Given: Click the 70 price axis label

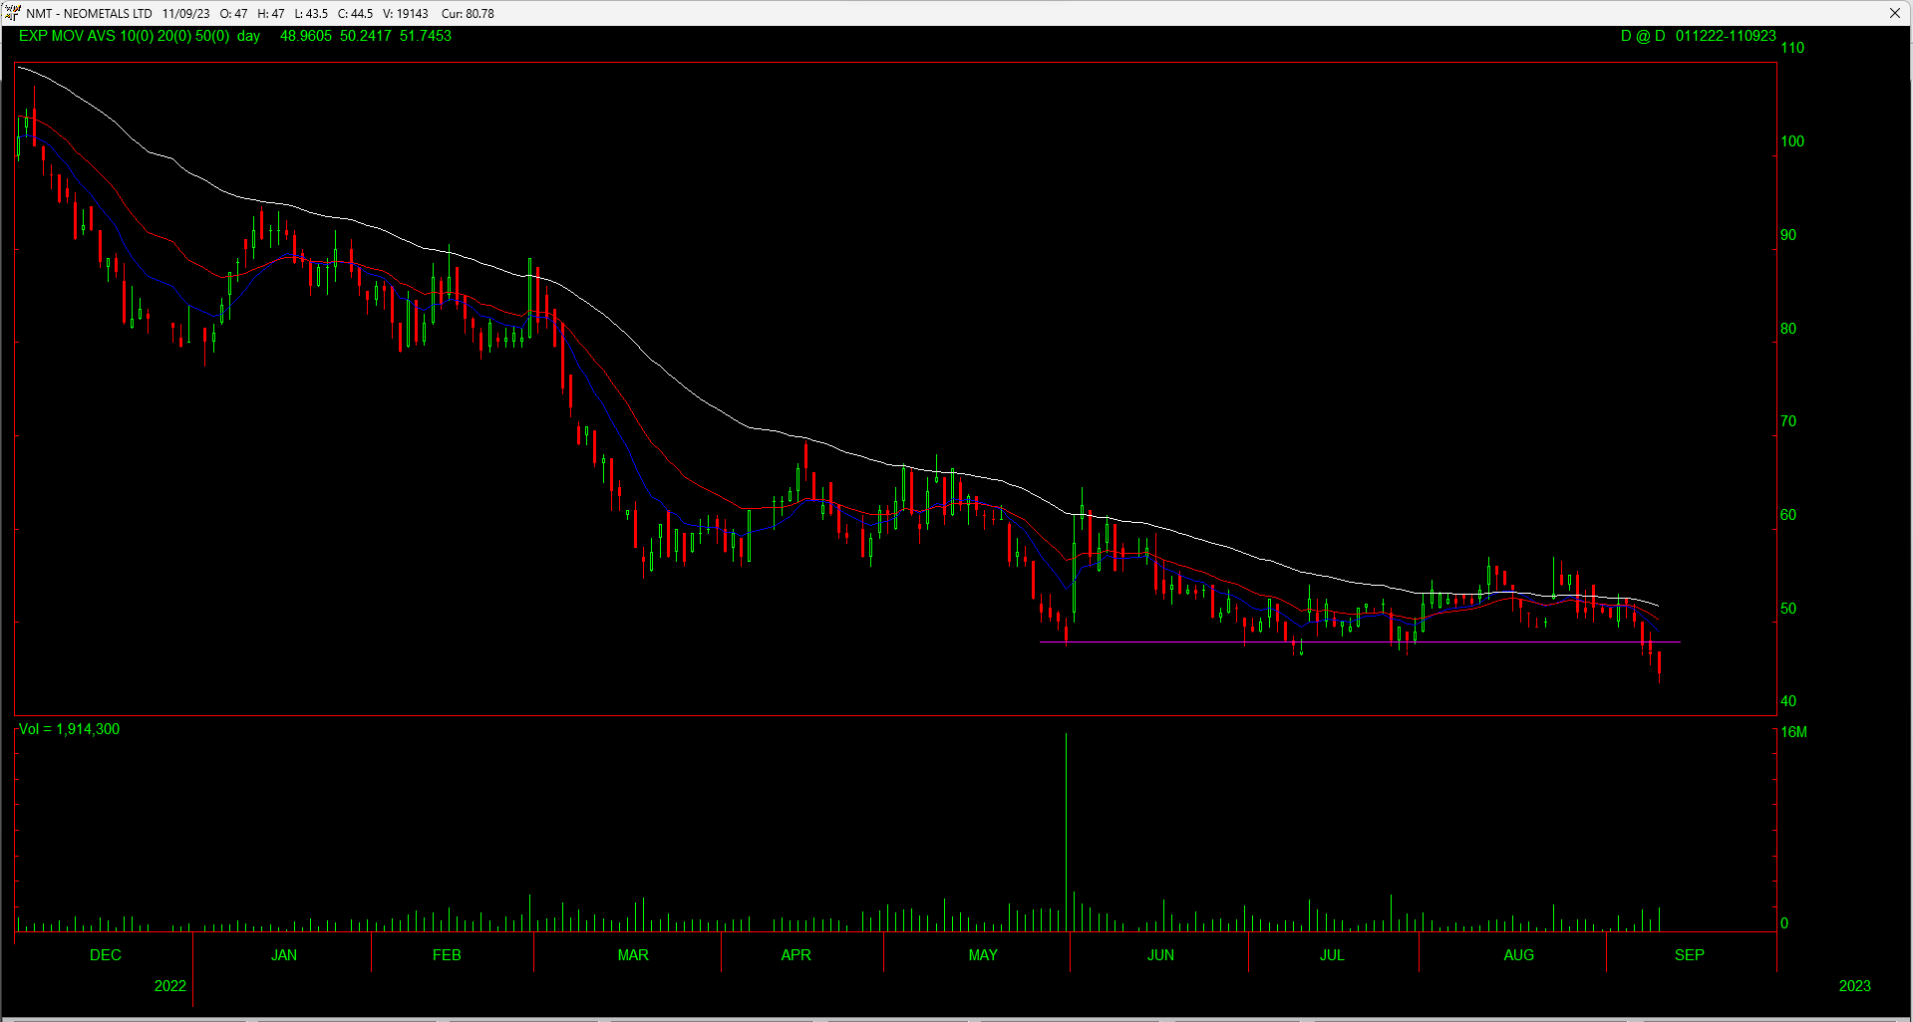Looking at the screenshot, I should pos(1788,421).
